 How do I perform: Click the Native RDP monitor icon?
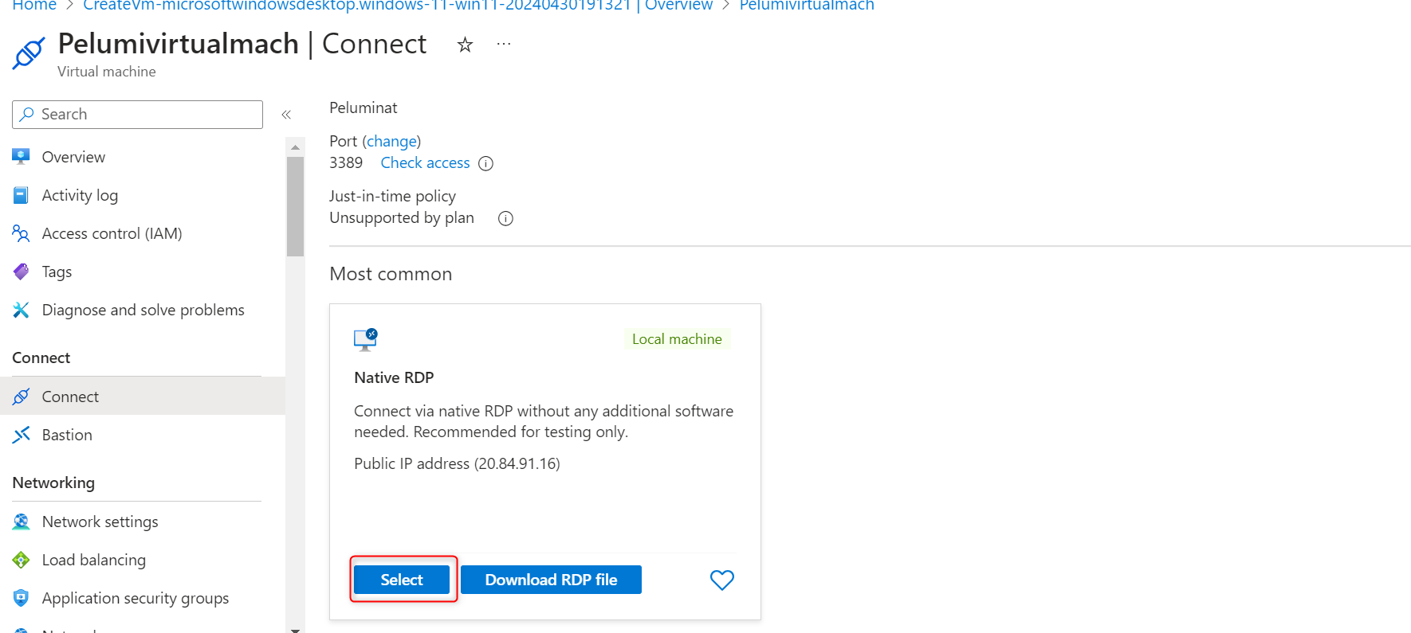point(366,339)
